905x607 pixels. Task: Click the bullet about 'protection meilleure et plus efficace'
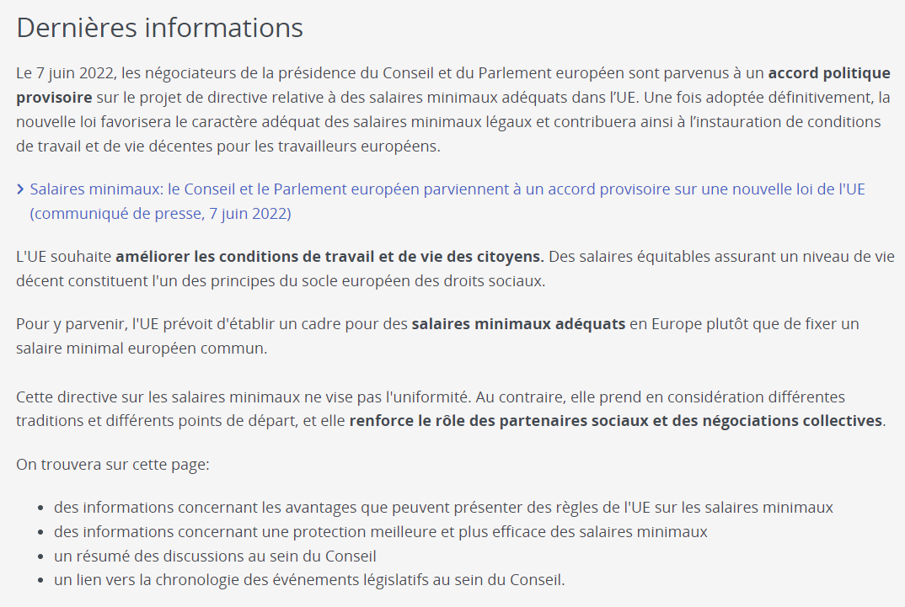tap(380, 531)
